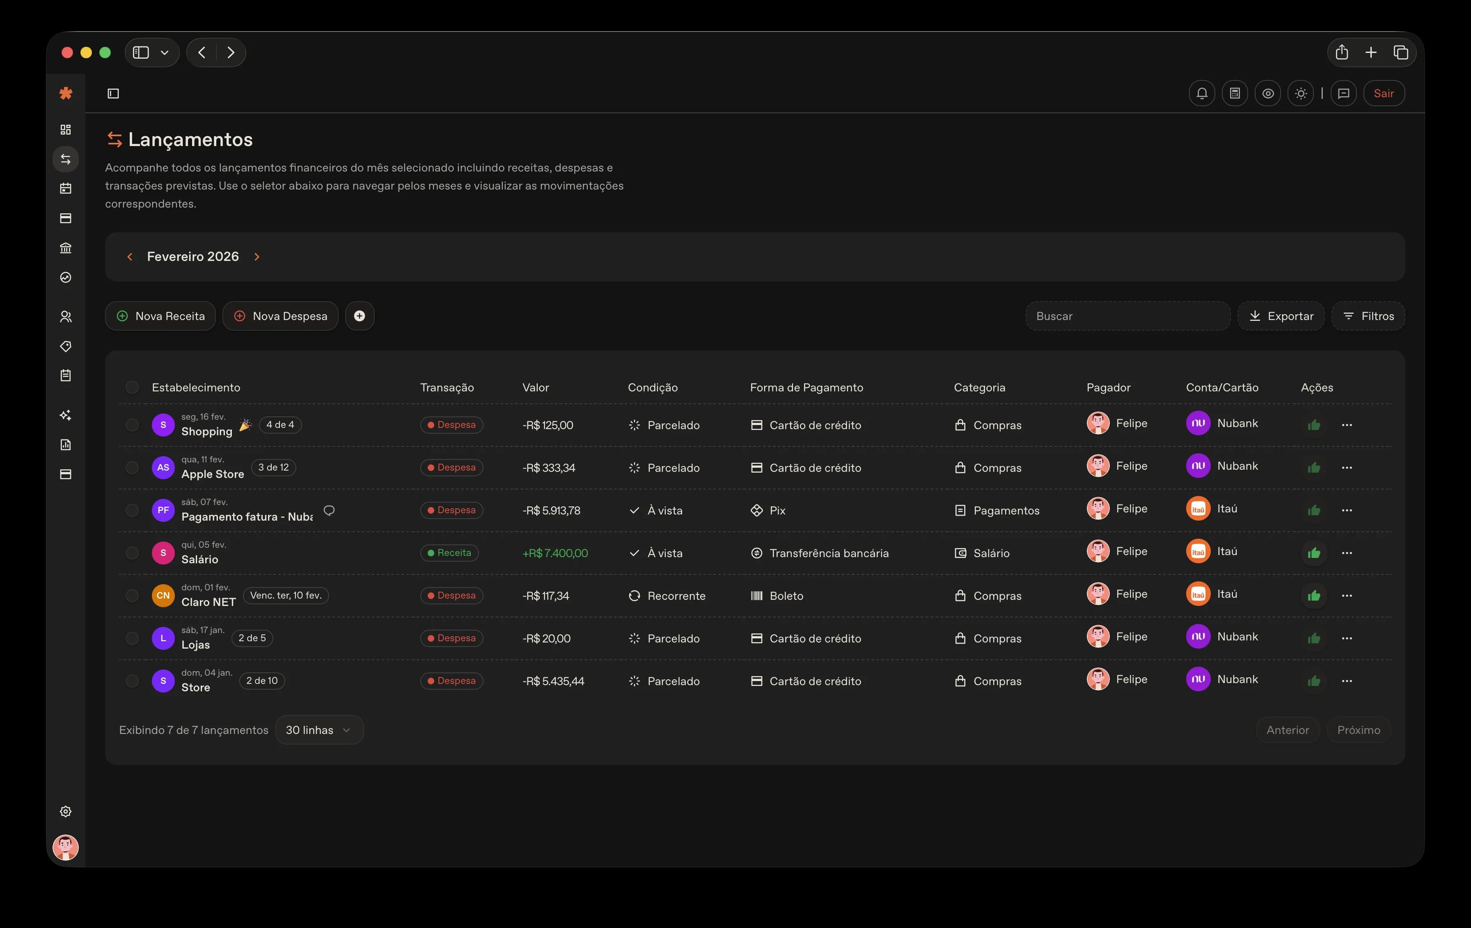
Task: Toggle the eye privacy visibility icon
Action: click(1267, 94)
